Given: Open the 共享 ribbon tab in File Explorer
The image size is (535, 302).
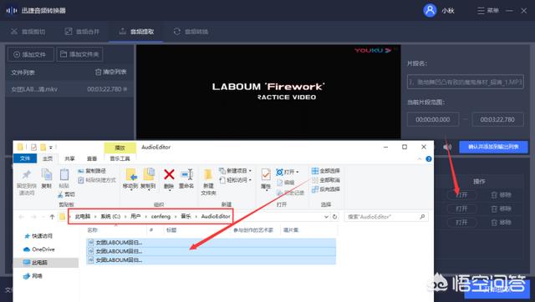Looking at the screenshot, I should coord(69,159).
